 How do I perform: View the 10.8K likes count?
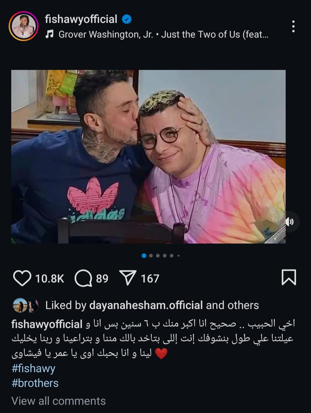pos(50,279)
